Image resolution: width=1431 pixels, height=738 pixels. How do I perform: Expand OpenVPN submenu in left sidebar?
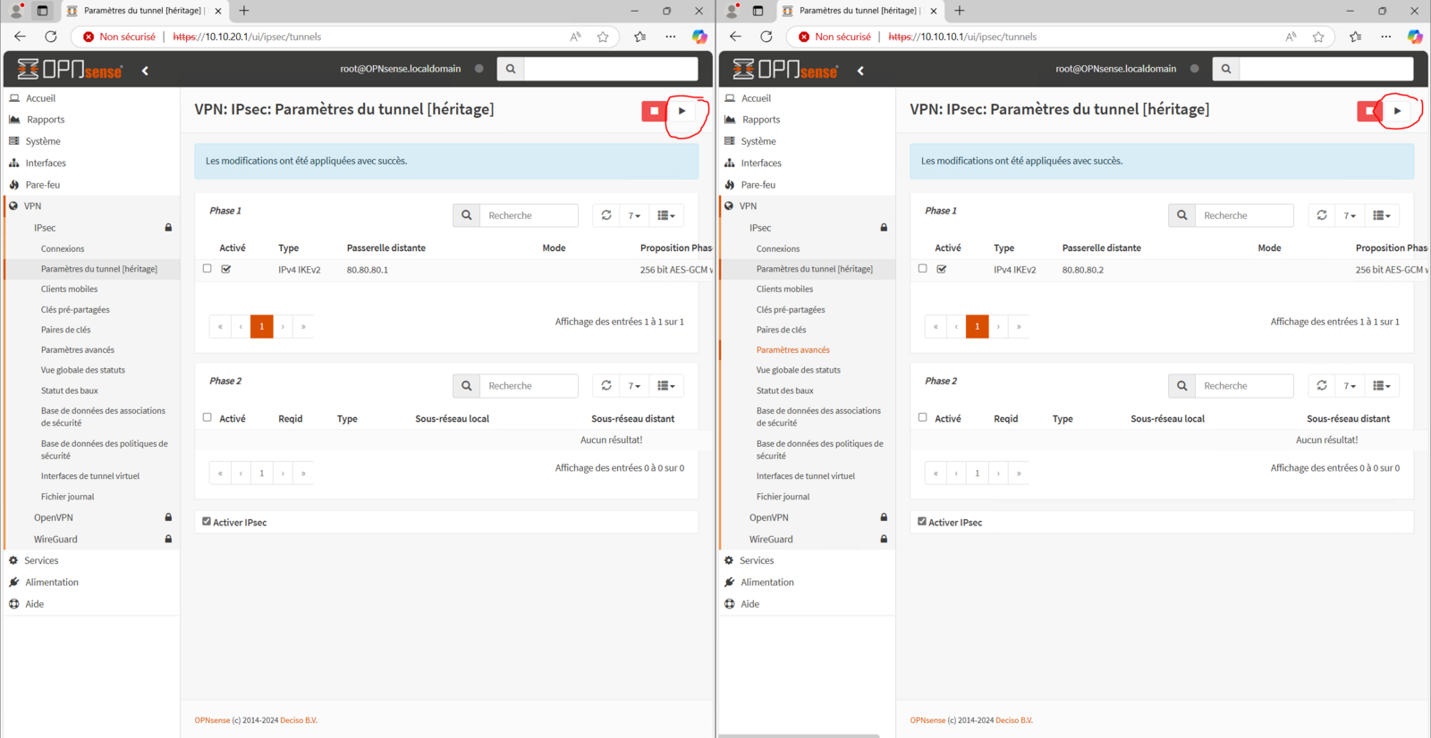54,517
